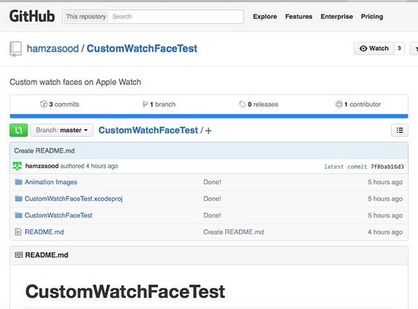
Task: Click the contributor people icon
Action: (339, 104)
